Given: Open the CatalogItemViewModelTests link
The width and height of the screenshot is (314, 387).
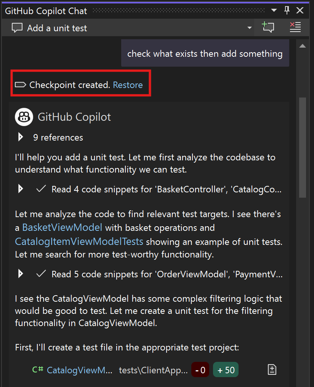Looking at the screenshot, I should coord(79,241).
